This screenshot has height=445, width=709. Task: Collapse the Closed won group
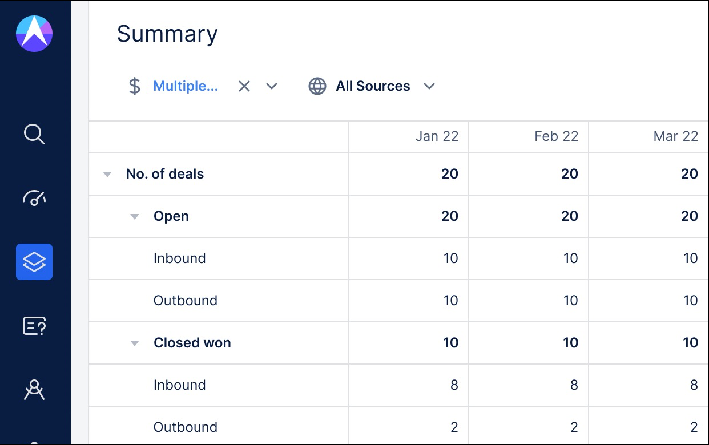[135, 343]
